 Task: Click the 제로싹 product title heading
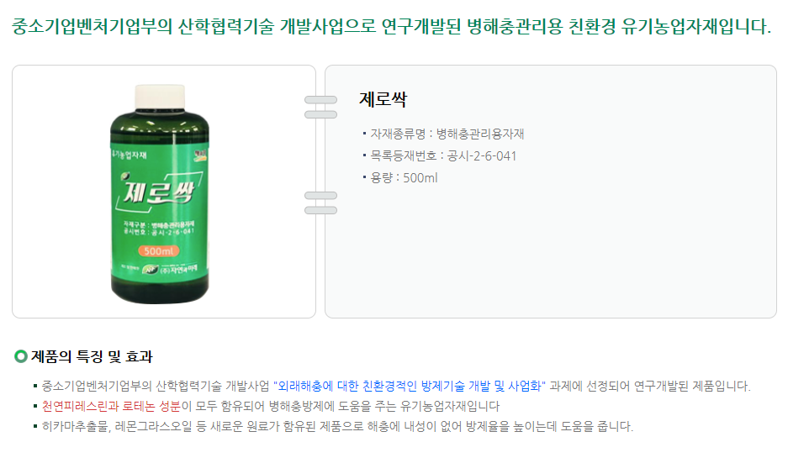click(x=383, y=99)
